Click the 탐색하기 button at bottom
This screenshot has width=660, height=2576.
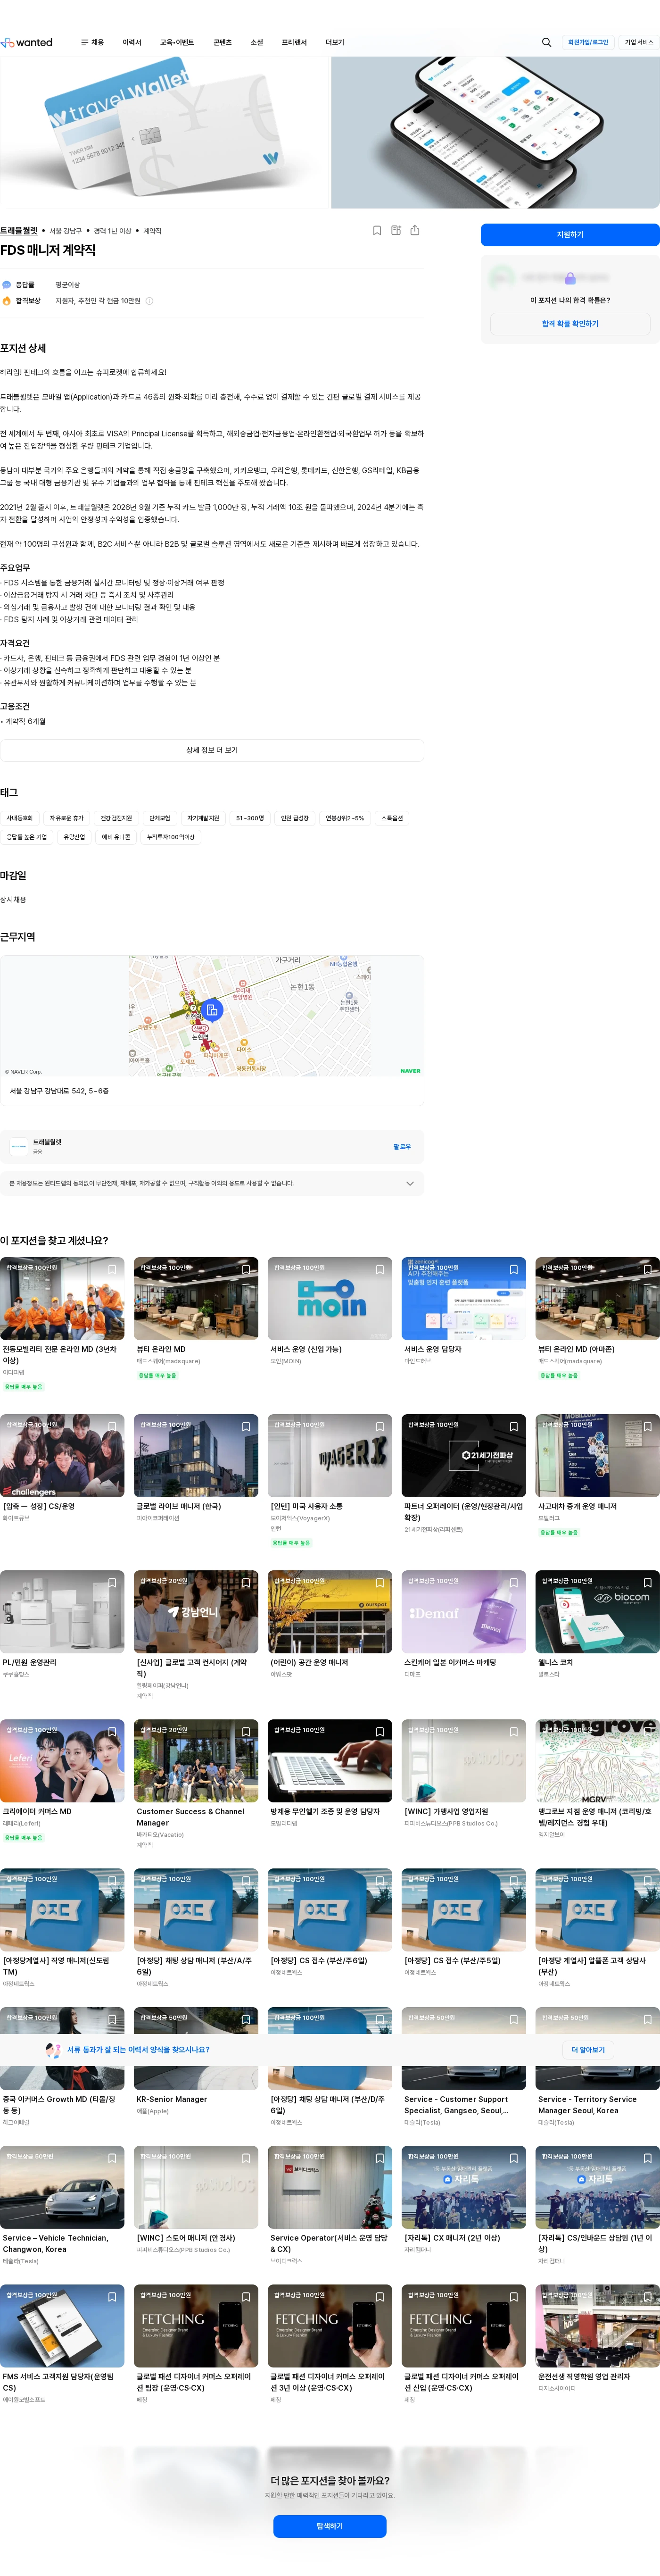coord(330,2525)
